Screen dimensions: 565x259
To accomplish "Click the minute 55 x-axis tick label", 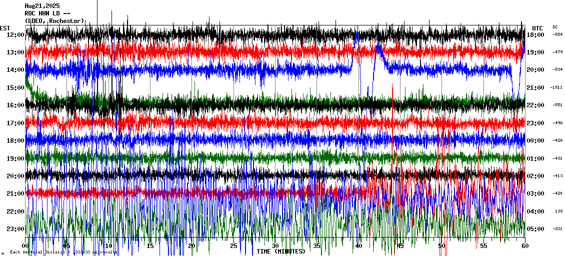I will point(483,246).
